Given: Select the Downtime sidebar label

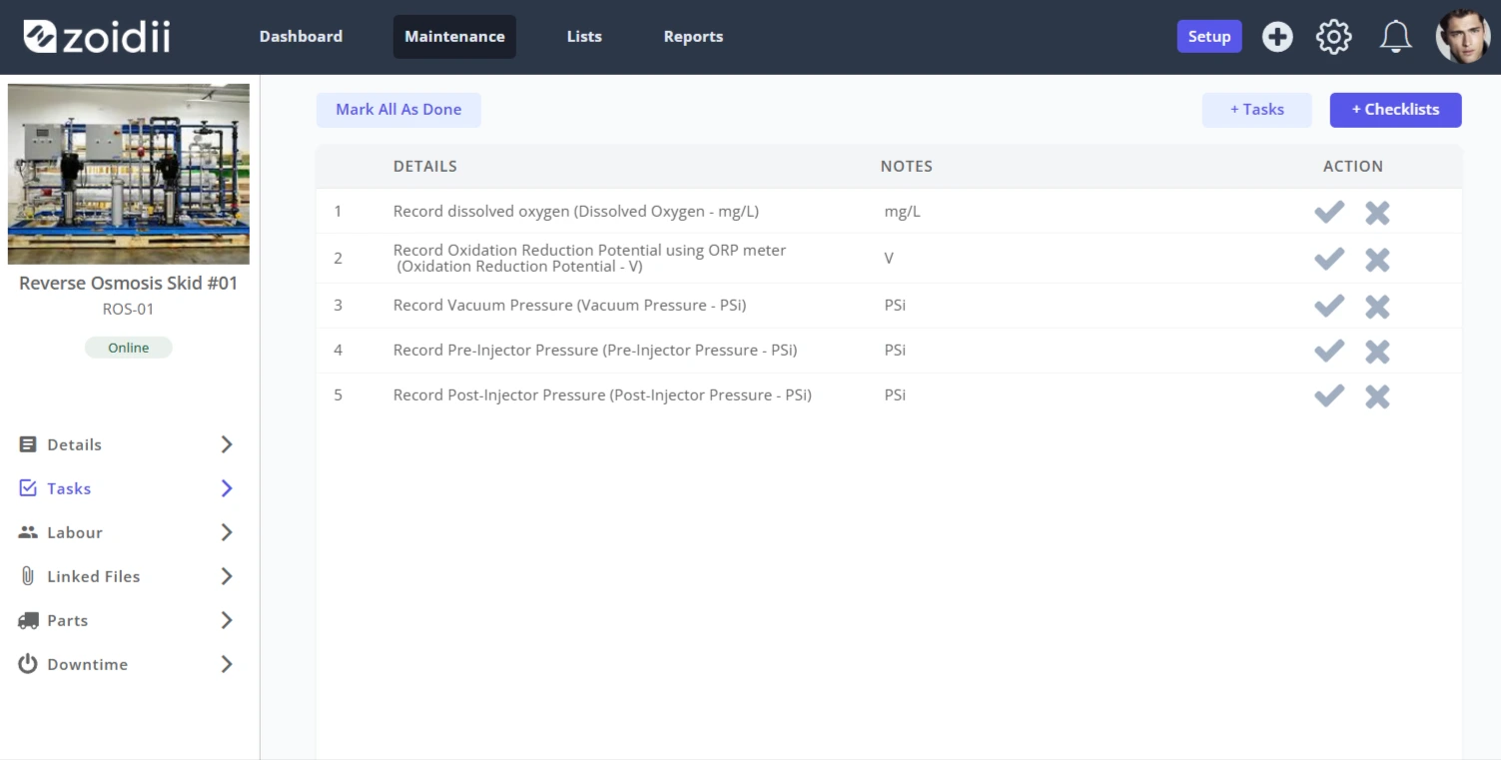Looking at the screenshot, I should (88, 664).
